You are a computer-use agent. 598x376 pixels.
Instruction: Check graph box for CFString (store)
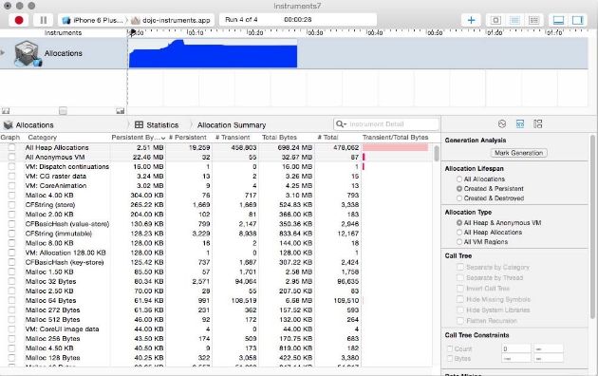pos(11,205)
